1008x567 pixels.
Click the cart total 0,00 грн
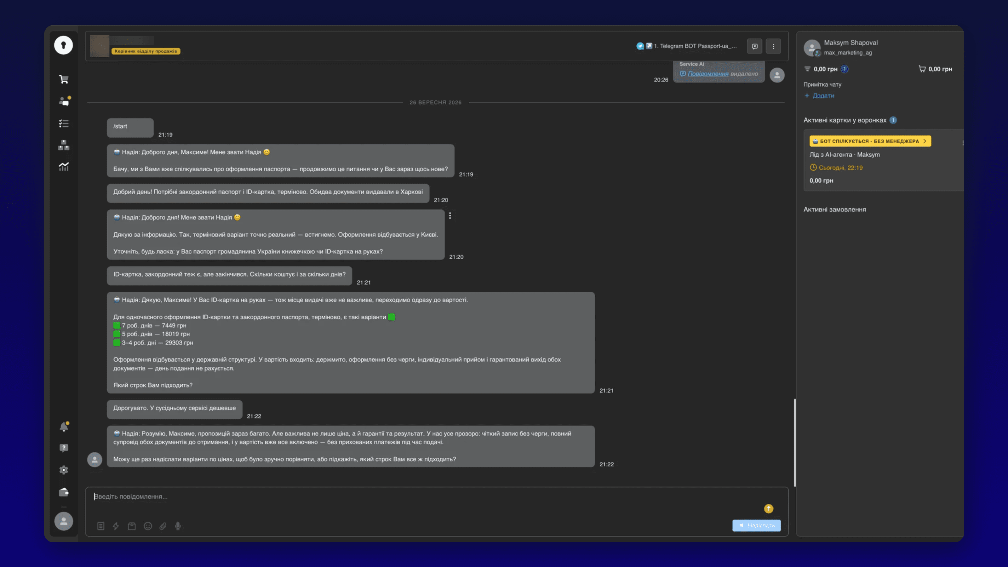click(935, 69)
